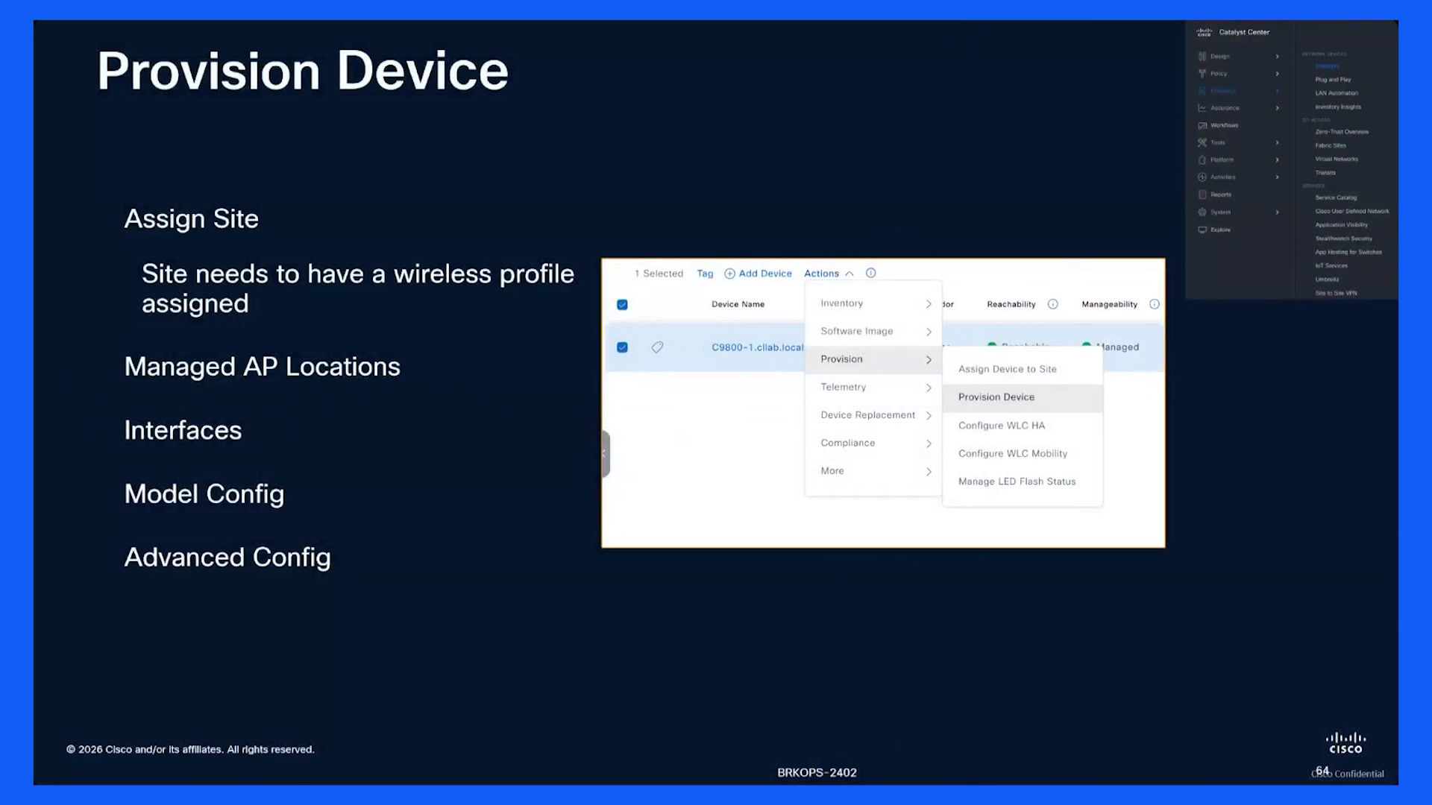This screenshot has height=805, width=1432.
Task: Click the Tools wrench icon
Action: pos(1202,142)
